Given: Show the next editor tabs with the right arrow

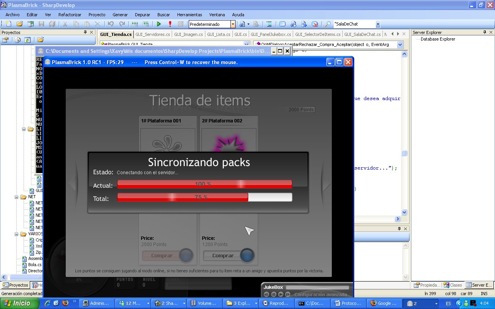Looking at the screenshot, I should [x=398, y=34].
